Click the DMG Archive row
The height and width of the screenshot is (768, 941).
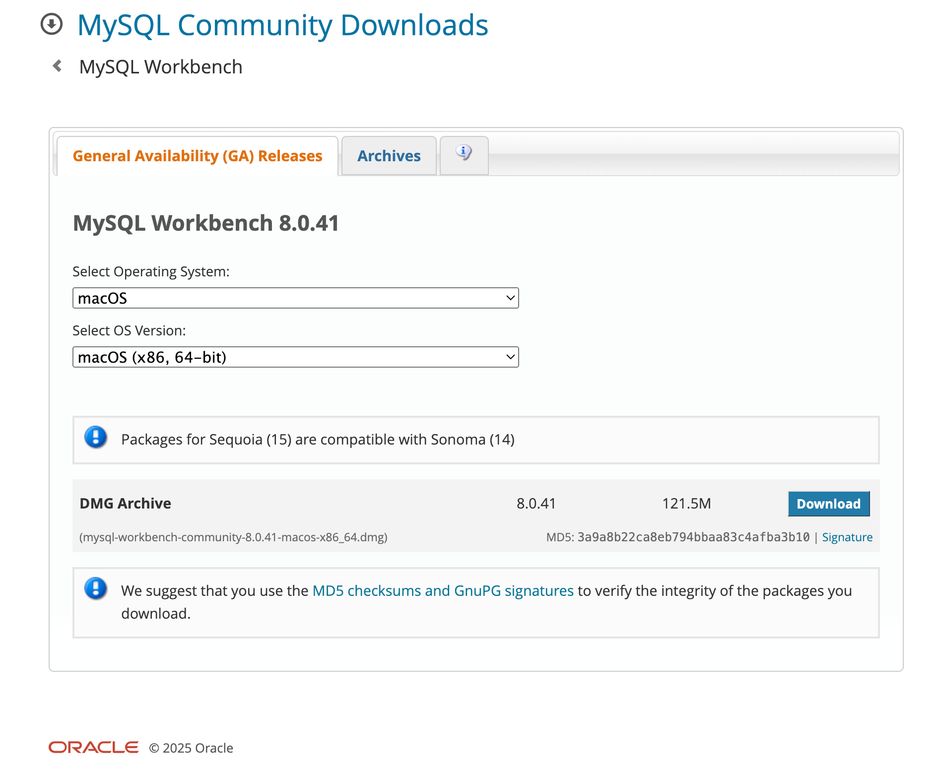pyautogui.click(x=126, y=503)
